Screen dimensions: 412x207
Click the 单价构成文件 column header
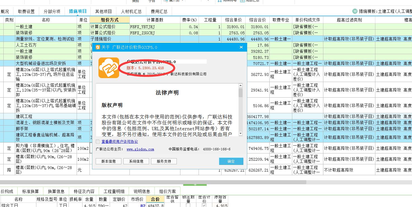[x=308, y=20]
